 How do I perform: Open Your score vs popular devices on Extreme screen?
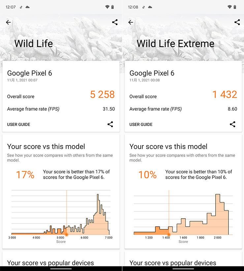pos(172,263)
